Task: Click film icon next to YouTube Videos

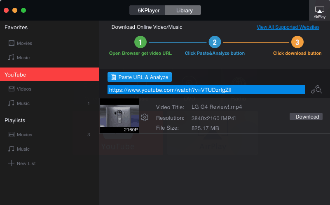Action: [x=11, y=89]
